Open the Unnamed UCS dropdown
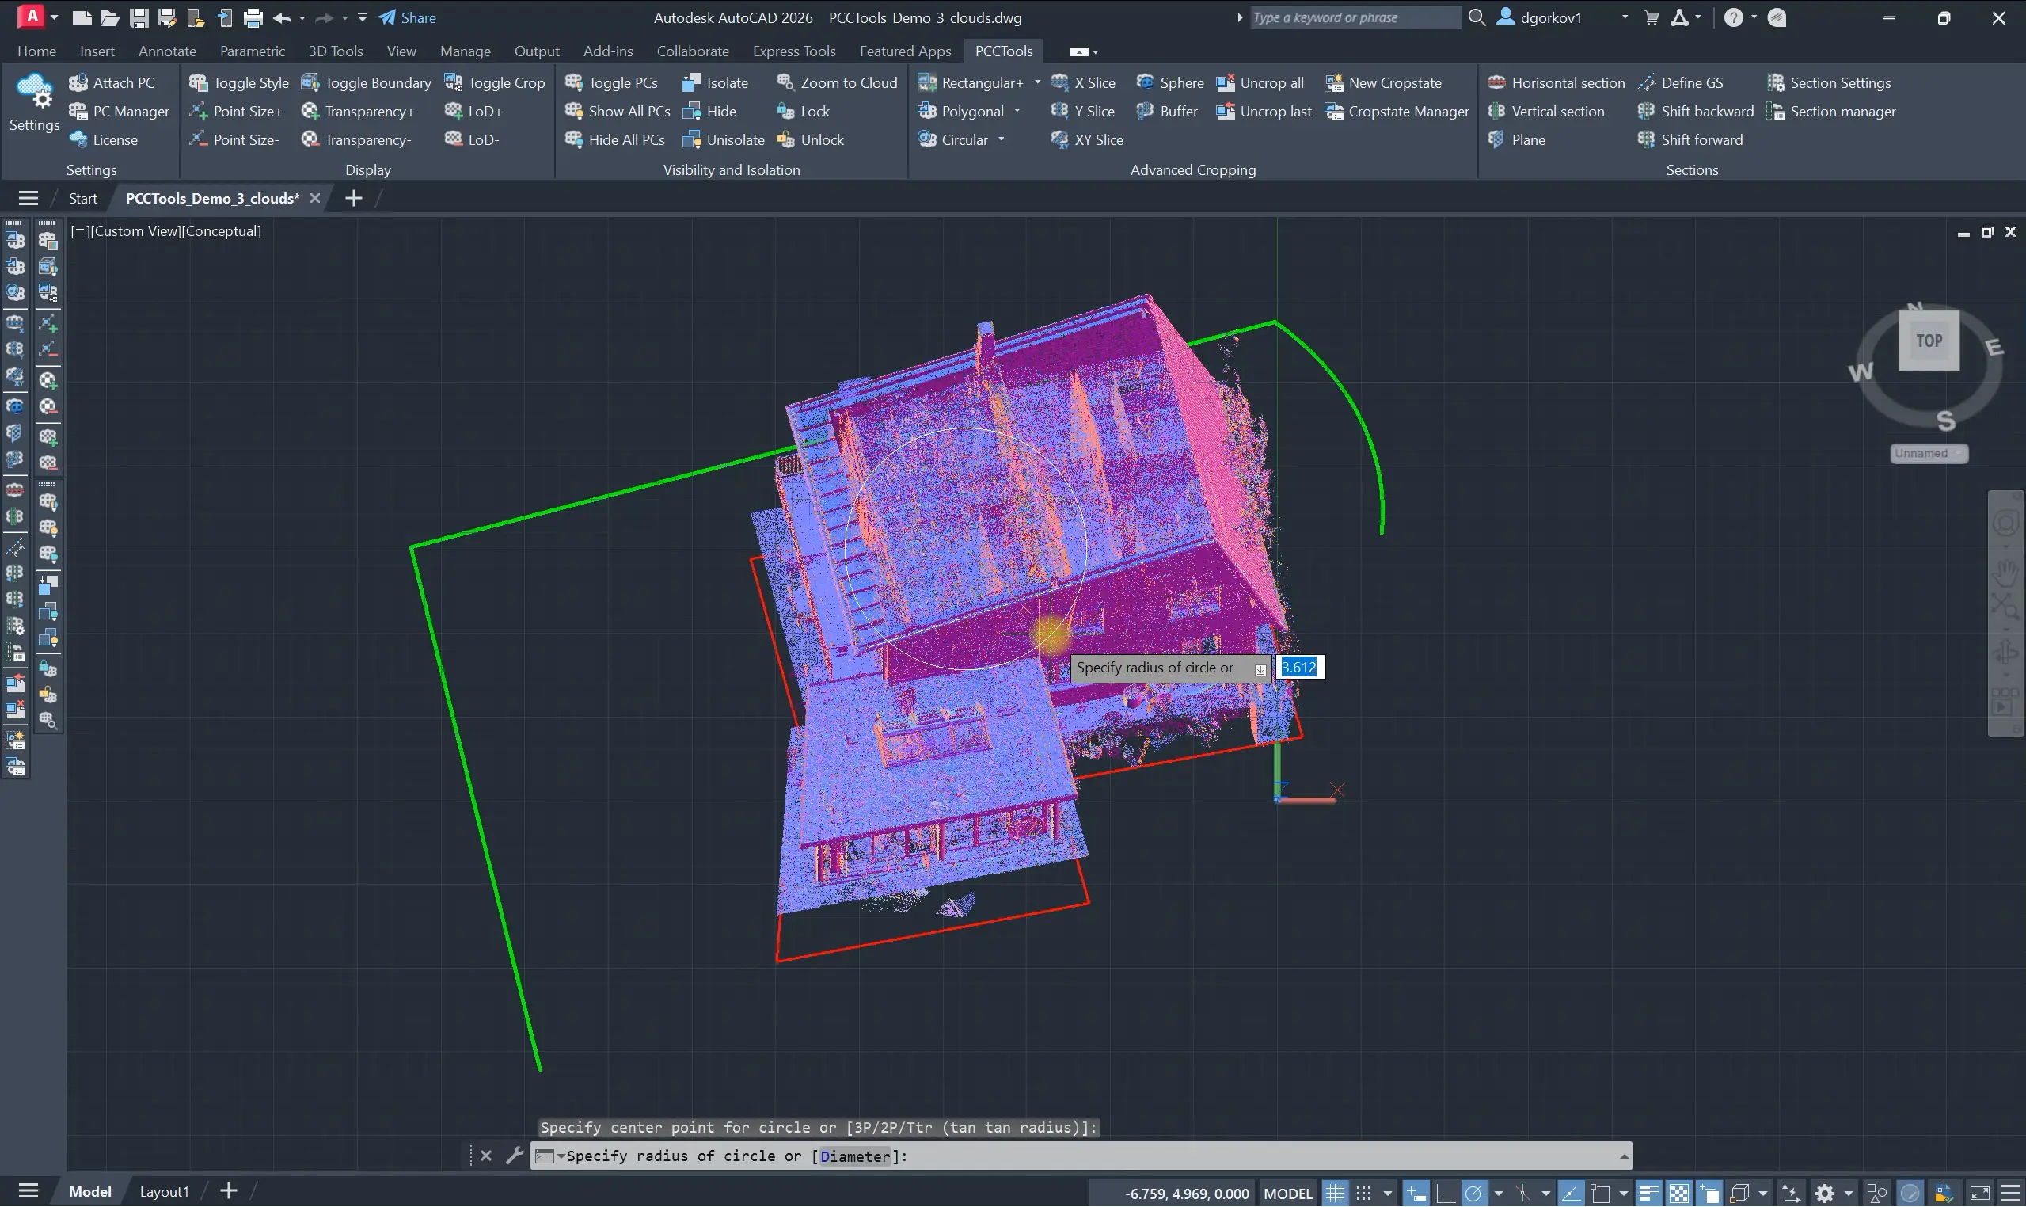The height and width of the screenshot is (1207, 2026). click(x=1929, y=453)
